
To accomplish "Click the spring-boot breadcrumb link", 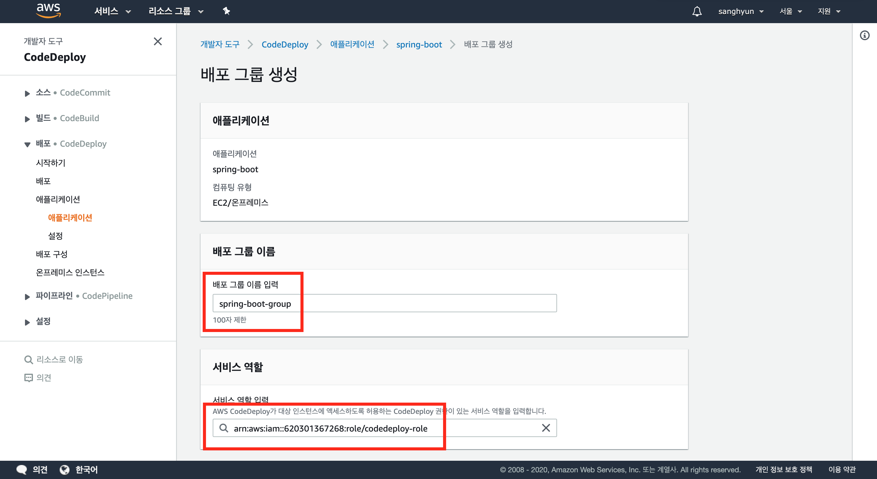I will click(419, 44).
